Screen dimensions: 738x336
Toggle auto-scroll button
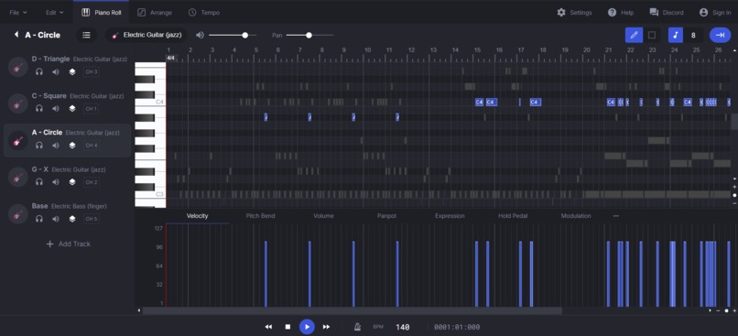pos(720,35)
